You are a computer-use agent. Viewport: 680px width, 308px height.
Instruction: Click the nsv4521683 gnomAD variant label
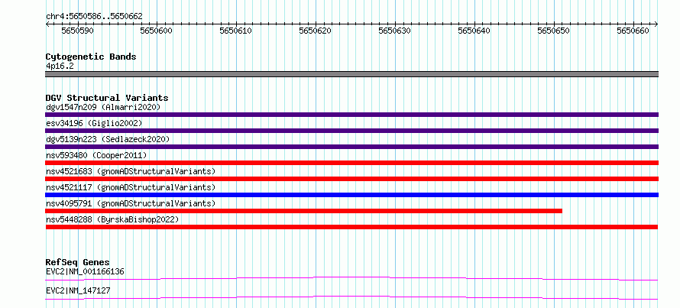coord(131,171)
